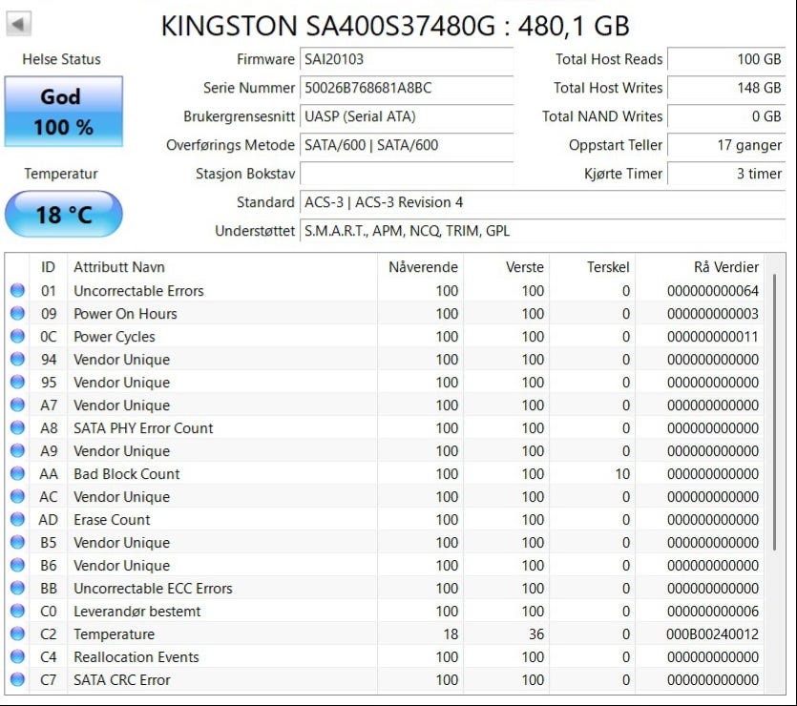Select the serial number field 50026B768681A8BC

point(407,88)
